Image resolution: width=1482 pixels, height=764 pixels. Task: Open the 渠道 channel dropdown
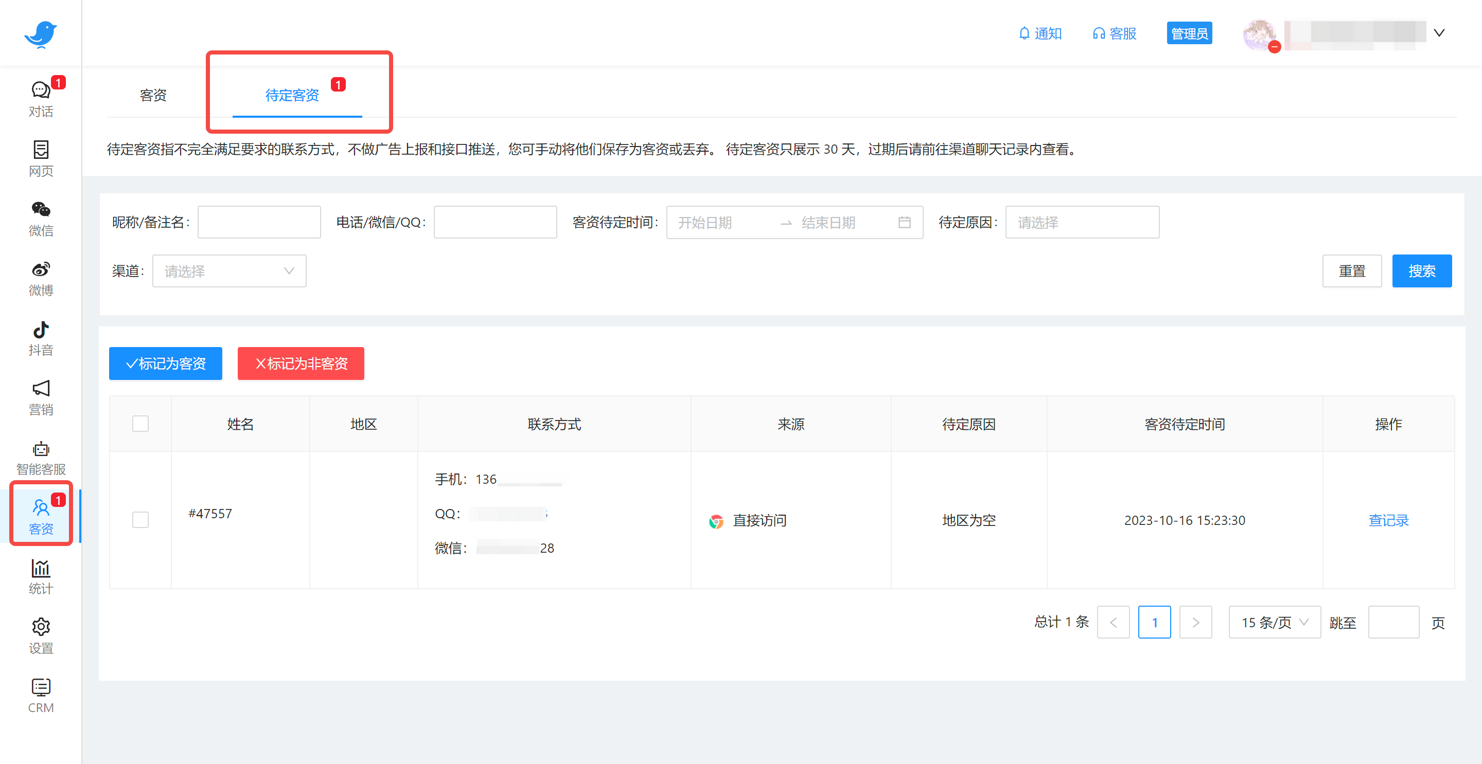pos(229,271)
